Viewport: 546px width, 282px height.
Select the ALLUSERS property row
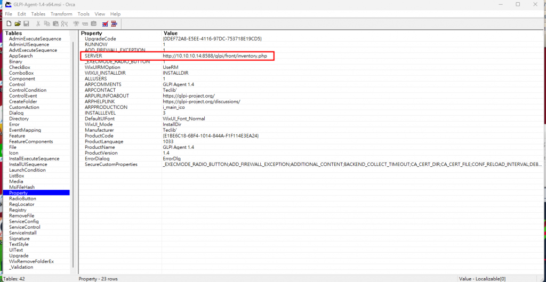point(96,79)
